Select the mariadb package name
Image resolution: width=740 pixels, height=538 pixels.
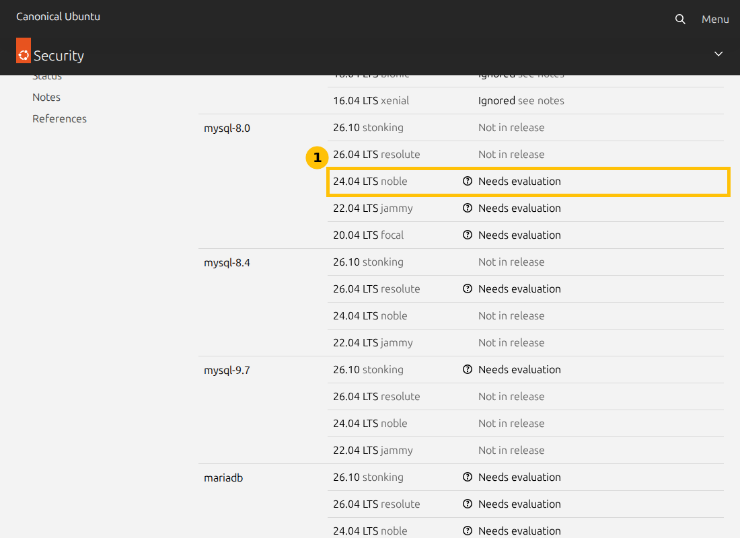click(x=223, y=478)
